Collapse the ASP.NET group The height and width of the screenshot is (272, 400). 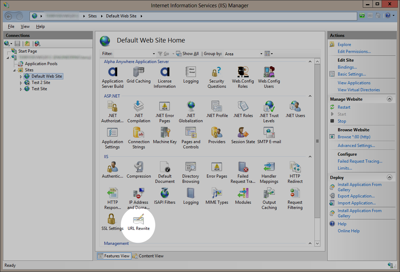(x=310, y=96)
